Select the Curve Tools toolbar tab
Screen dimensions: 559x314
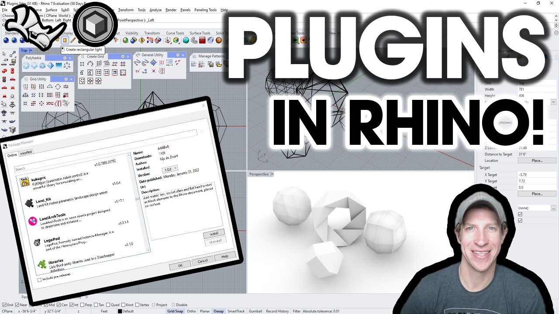click(175, 33)
